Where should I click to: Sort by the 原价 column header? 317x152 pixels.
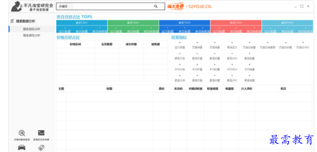(162, 89)
